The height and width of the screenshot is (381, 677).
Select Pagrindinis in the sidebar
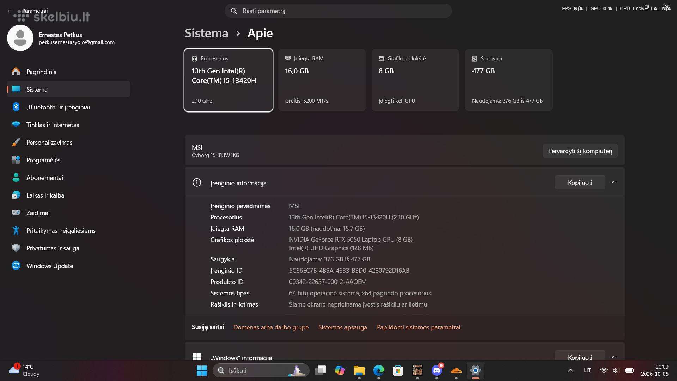(68, 72)
